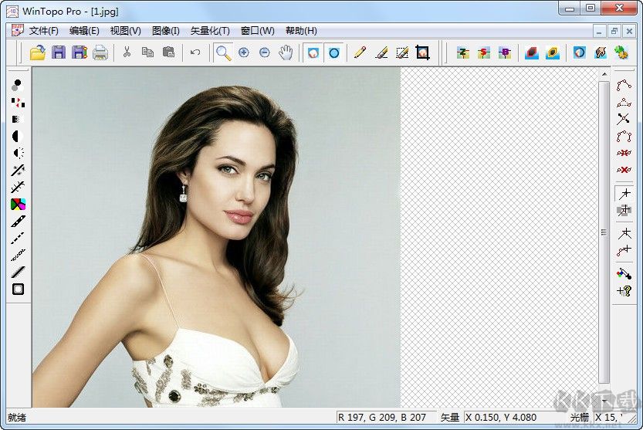Click the blue one-touch vectorise icon
Image resolution: width=643 pixels, height=430 pixels.
pyautogui.click(x=579, y=52)
